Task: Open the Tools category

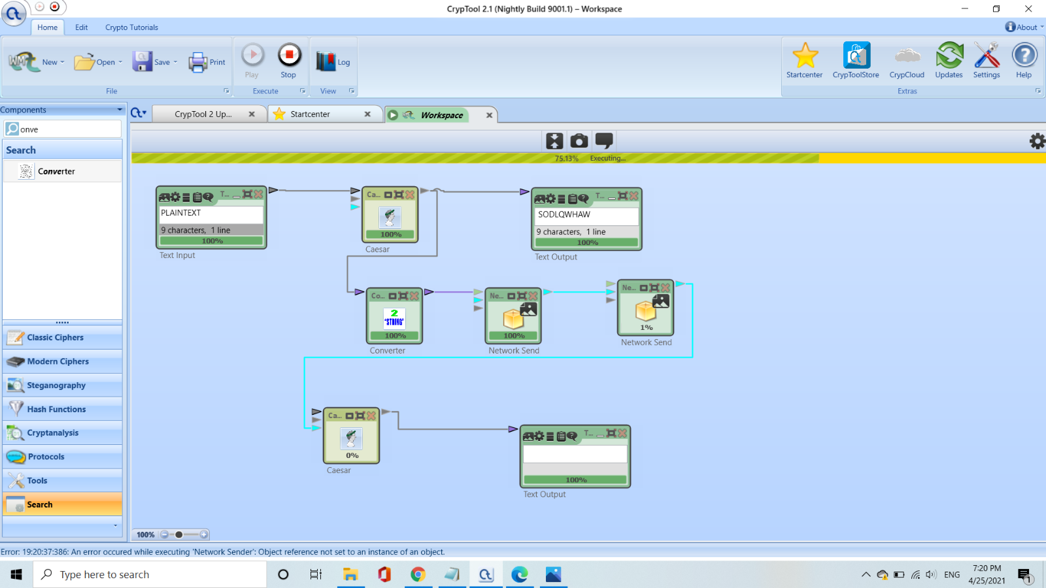Action: (x=63, y=480)
